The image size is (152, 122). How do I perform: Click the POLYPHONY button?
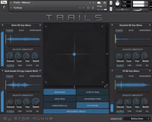(93, 106)
